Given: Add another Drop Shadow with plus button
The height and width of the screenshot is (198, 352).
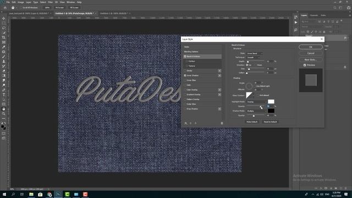Looking at the screenshot, I should [219, 109].
